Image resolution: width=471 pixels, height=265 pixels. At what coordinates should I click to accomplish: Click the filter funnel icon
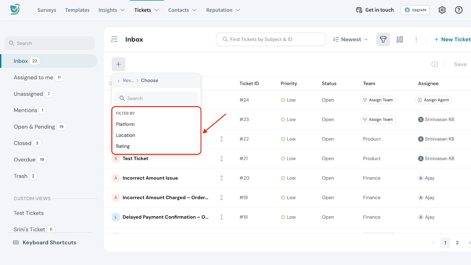383,39
